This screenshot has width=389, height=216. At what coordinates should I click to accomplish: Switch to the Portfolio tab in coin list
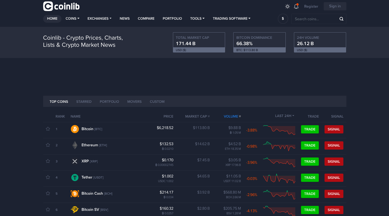click(109, 101)
